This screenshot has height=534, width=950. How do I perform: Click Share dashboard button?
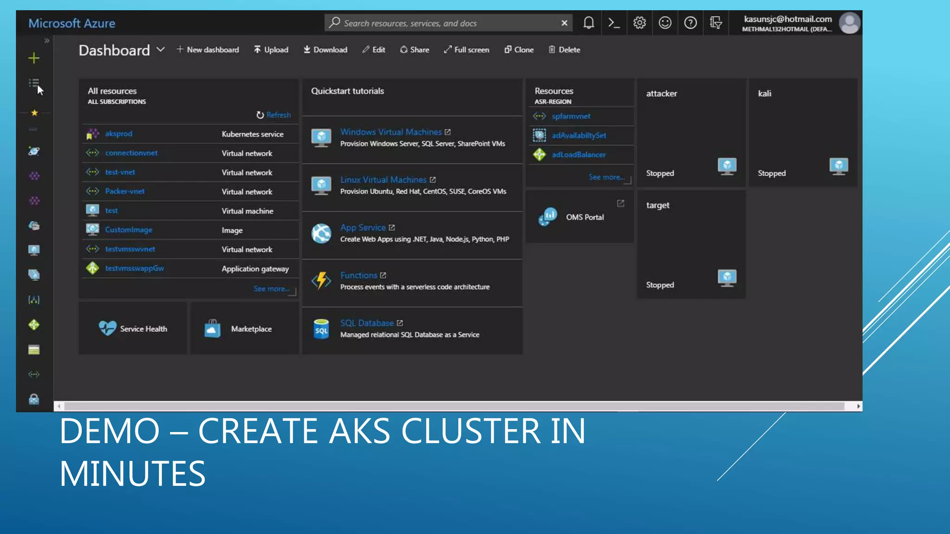(415, 50)
